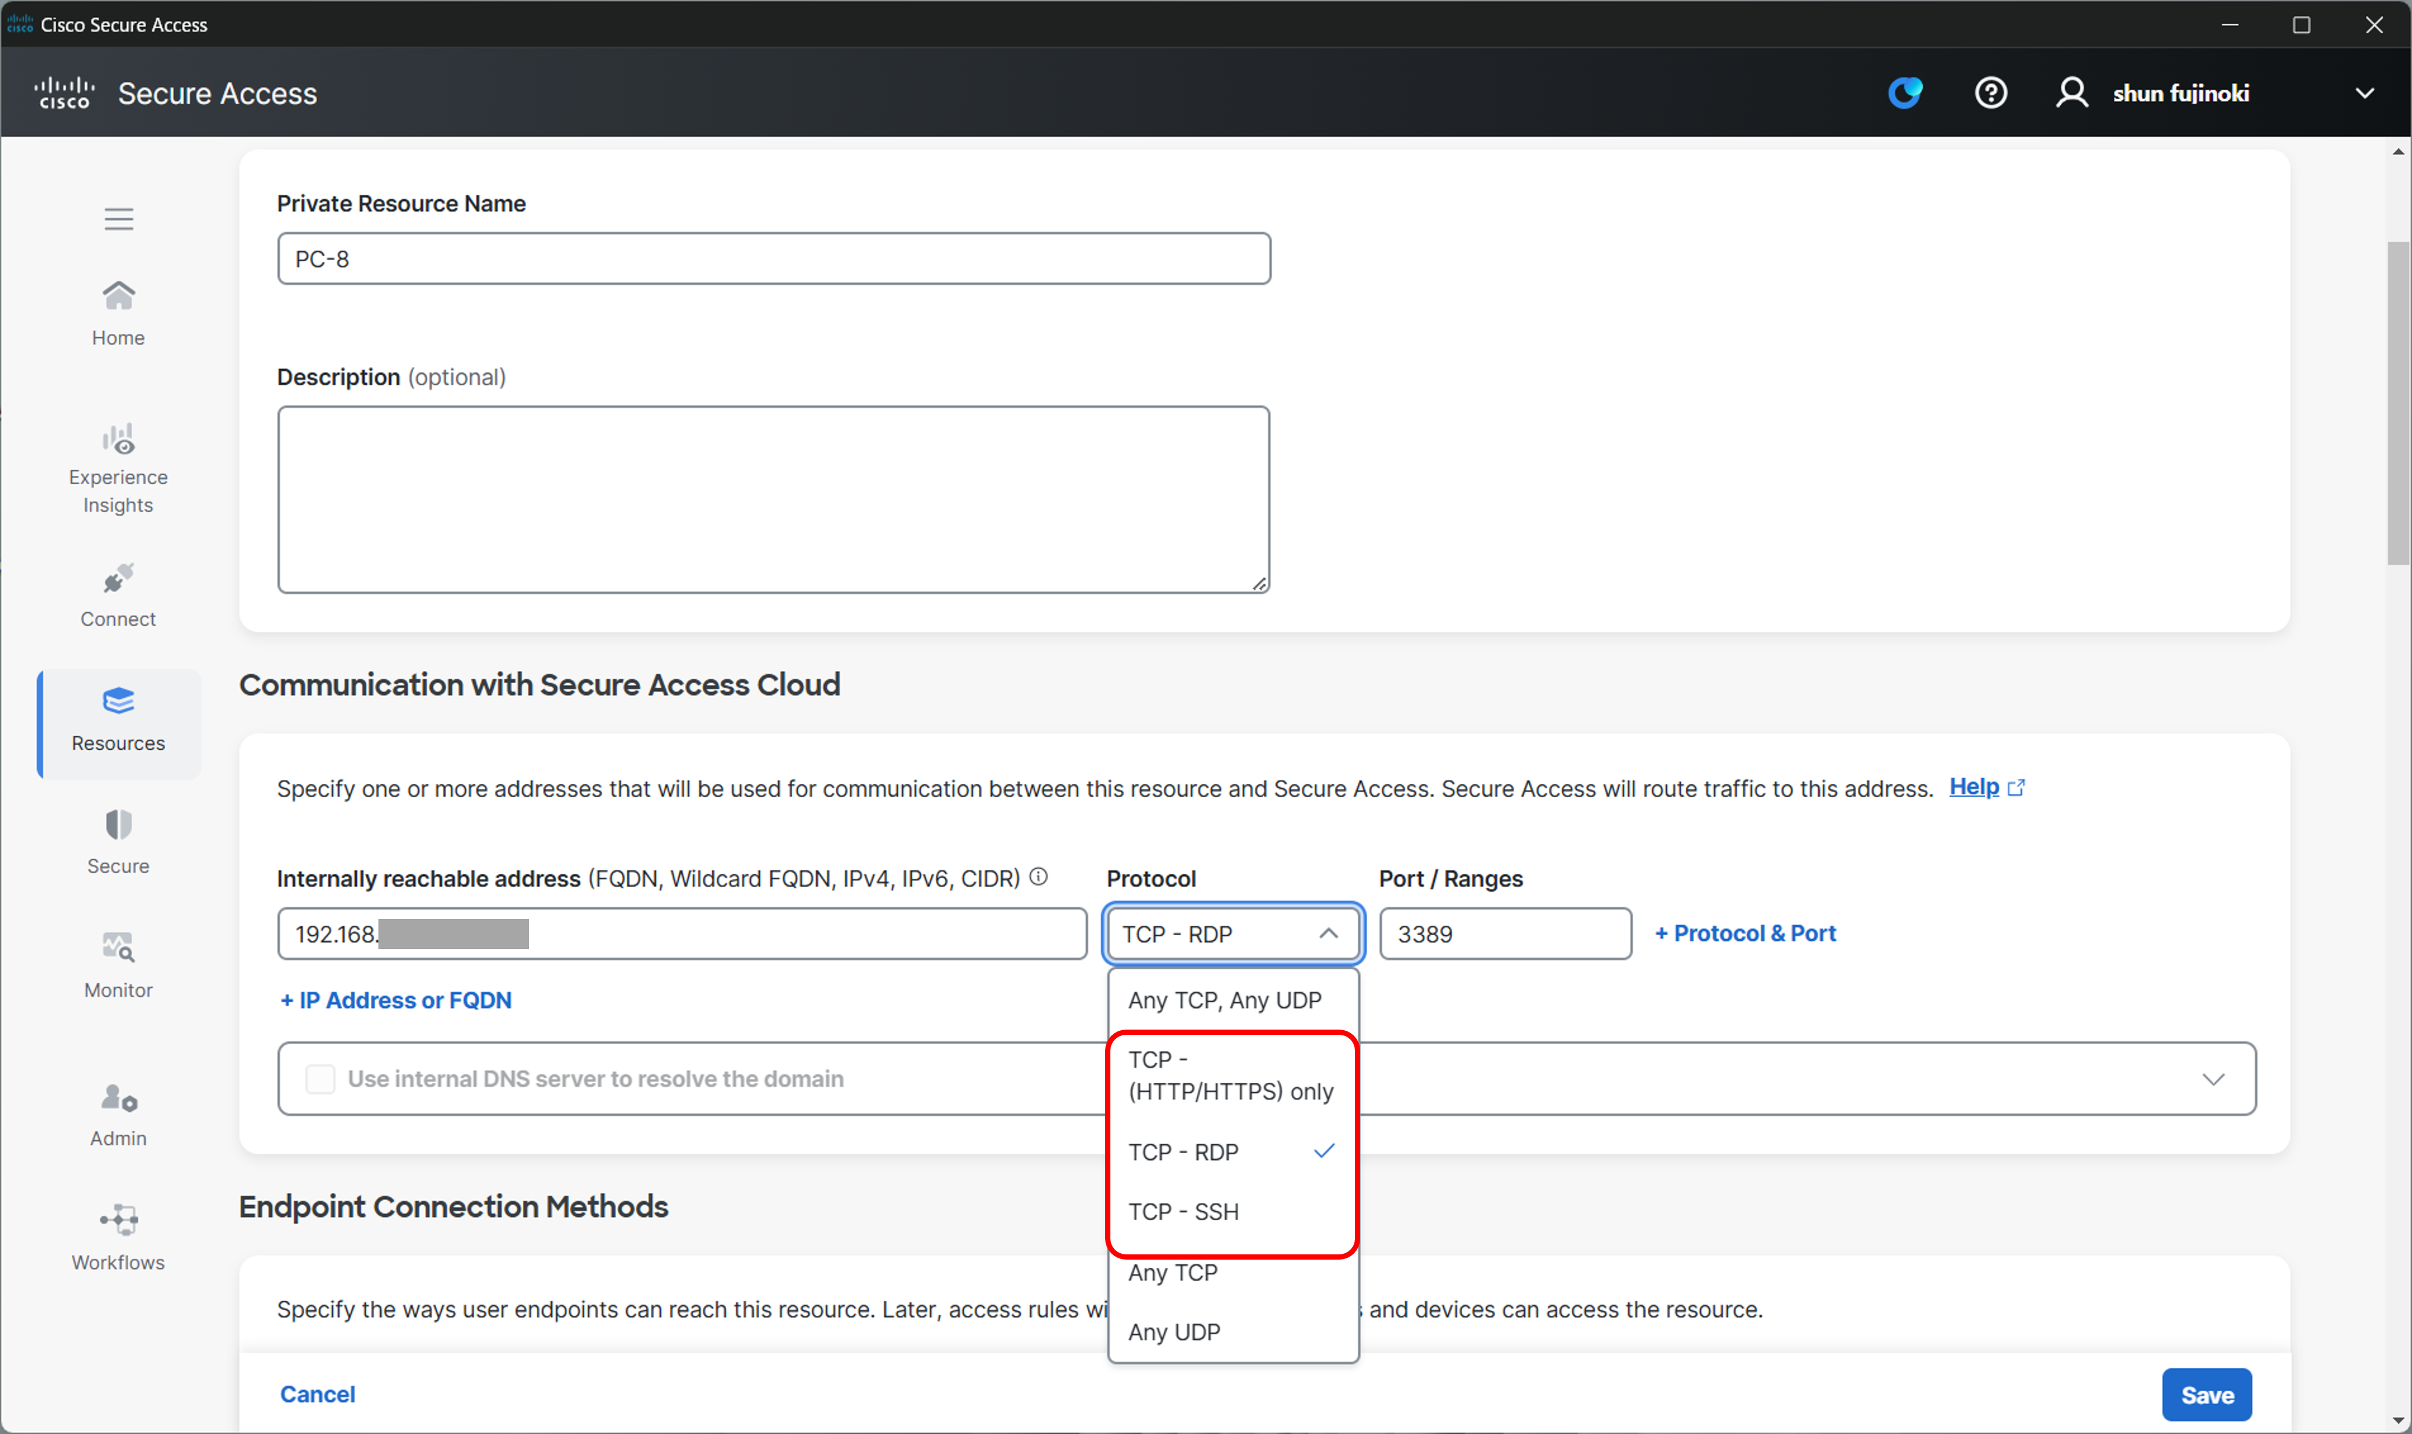Click the Private Resource Name field
Image resolution: width=2412 pixels, height=1434 pixels.
pyautogui.click(x=773, y=258)
